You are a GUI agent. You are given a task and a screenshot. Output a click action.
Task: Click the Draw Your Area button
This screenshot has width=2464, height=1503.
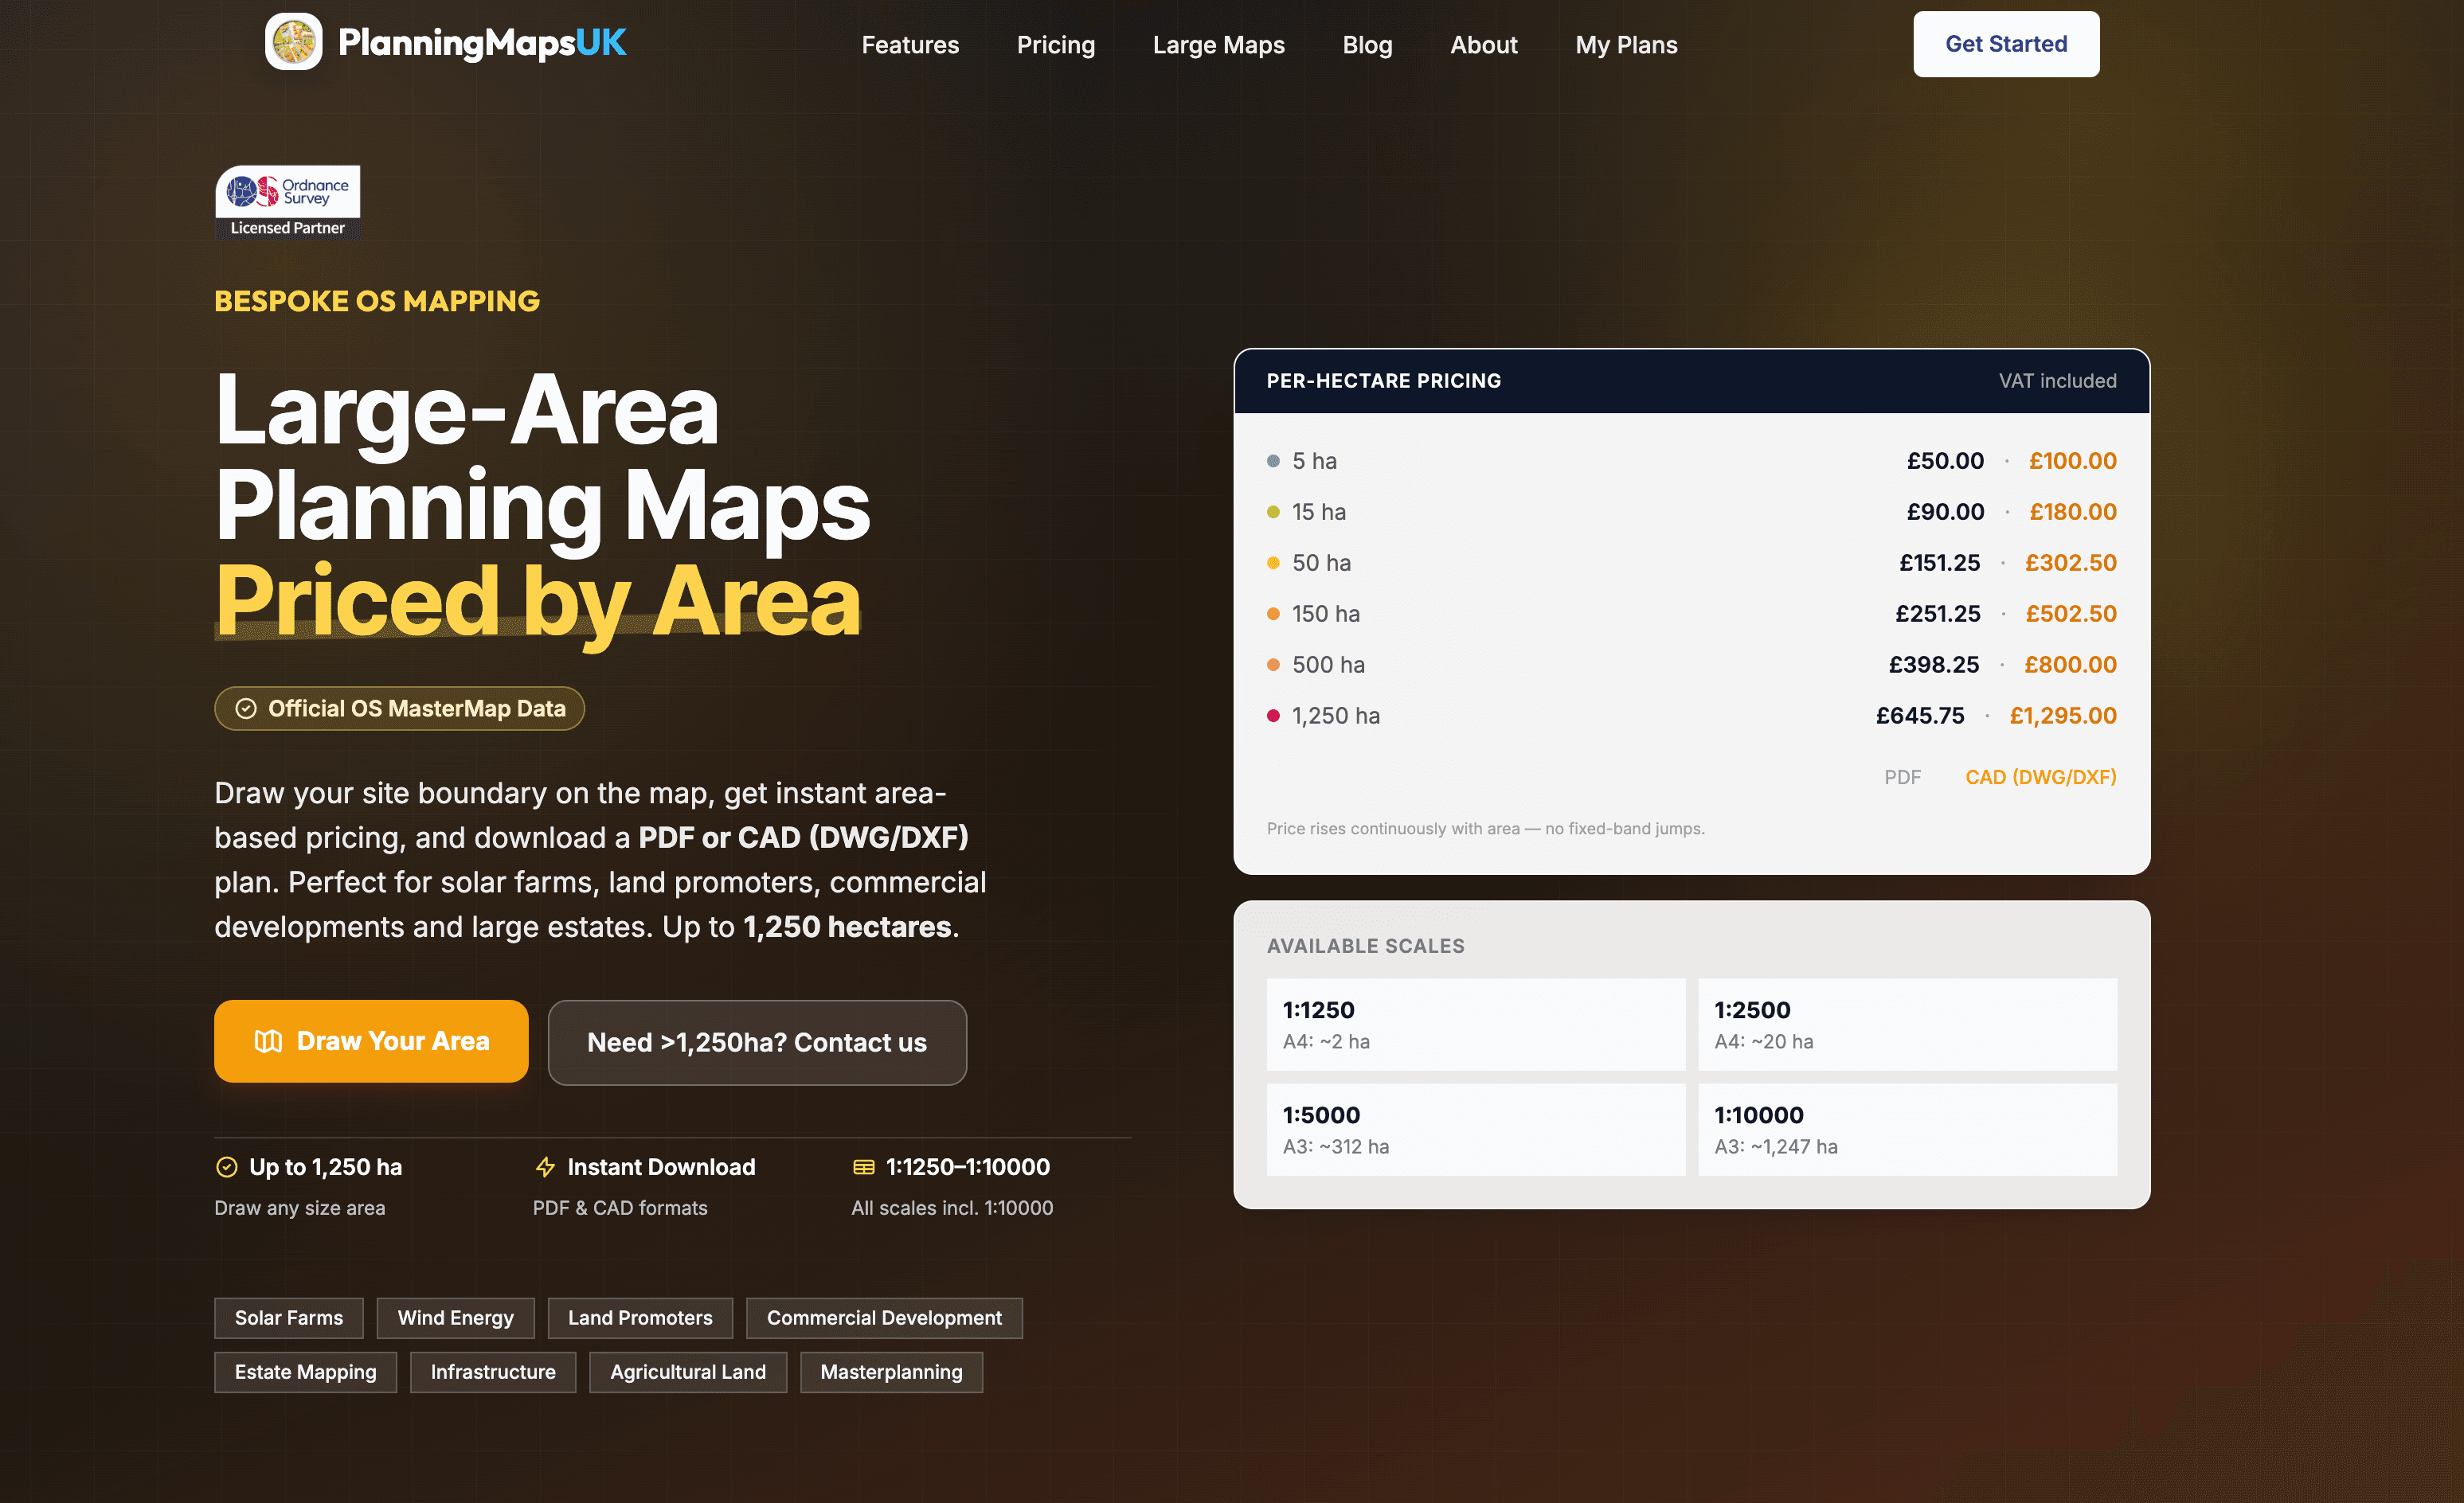371,1041
